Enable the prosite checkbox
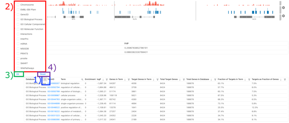This screenshot has width=289, height=123. (18, 59)
